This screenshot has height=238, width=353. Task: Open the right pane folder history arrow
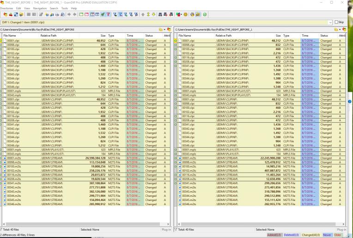coord(340,30)
